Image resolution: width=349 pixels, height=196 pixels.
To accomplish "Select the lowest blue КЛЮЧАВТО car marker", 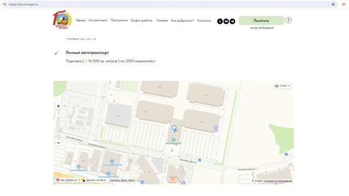I will point(142,182).
